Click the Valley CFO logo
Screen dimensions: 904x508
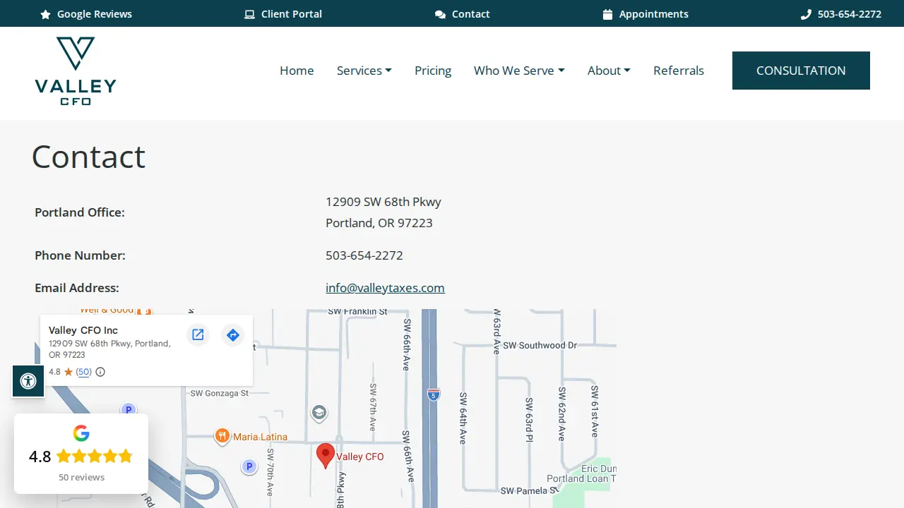coord(76,71)
